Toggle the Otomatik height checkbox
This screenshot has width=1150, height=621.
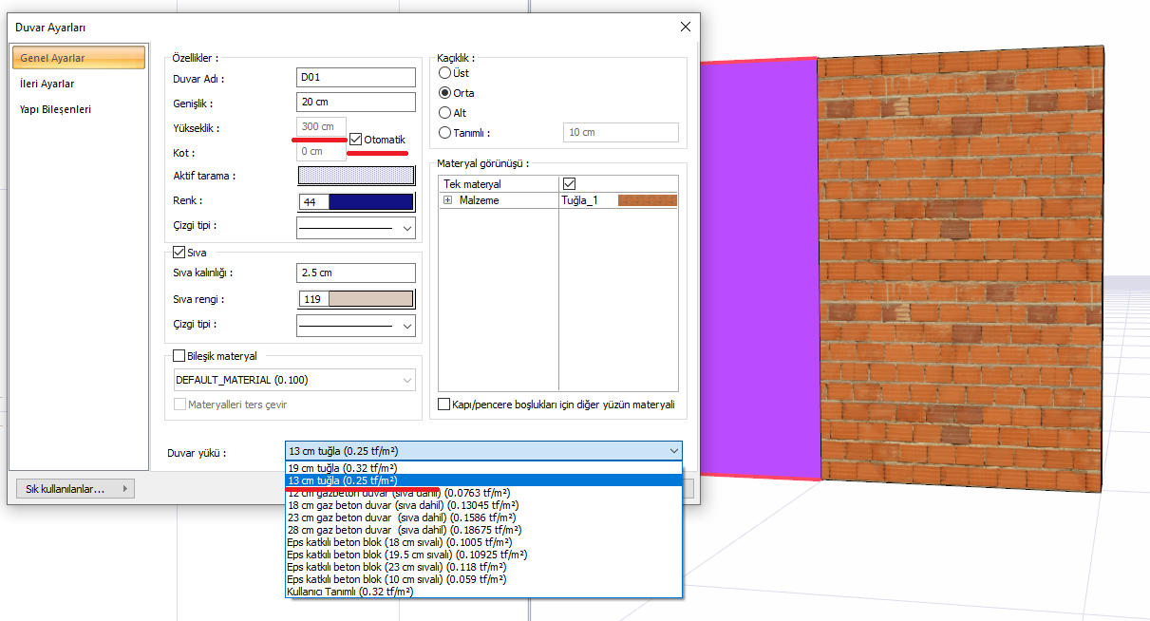tap(356, 140)
